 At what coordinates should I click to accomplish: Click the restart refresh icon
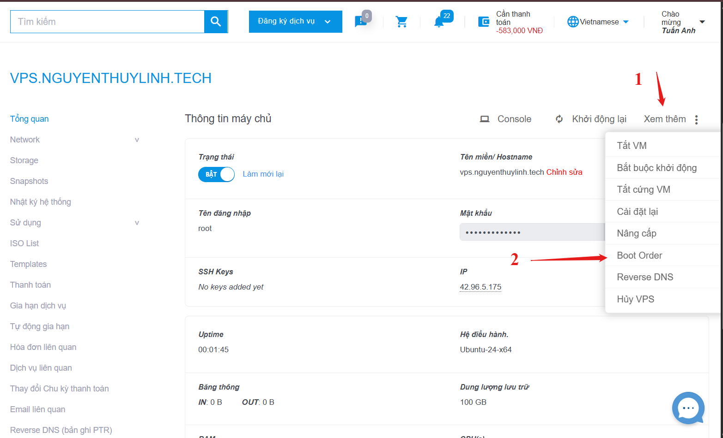click(x=559, y=119)
